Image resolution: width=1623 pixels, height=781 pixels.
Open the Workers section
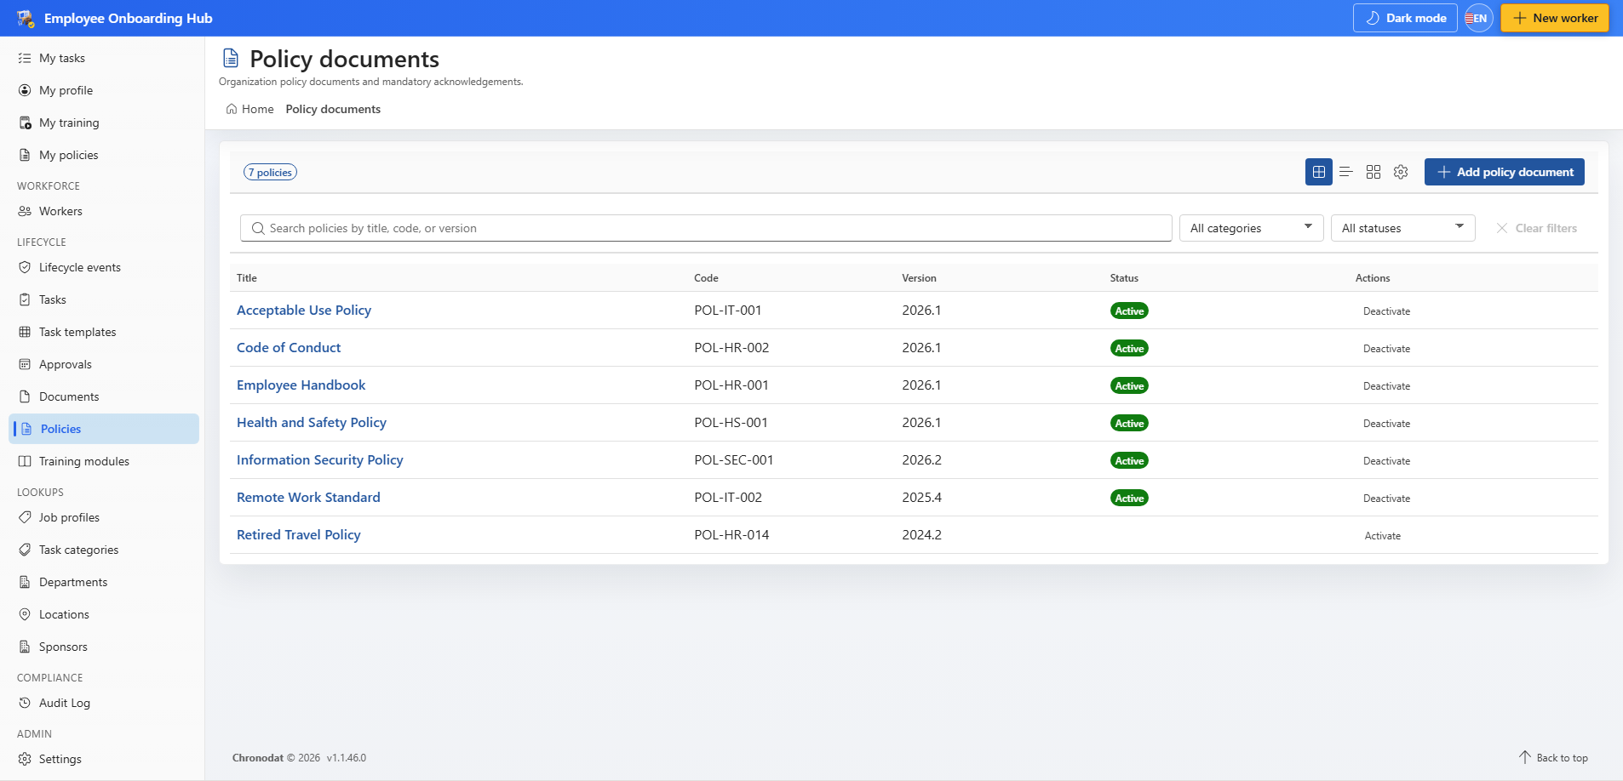click(x=104, y=211)
